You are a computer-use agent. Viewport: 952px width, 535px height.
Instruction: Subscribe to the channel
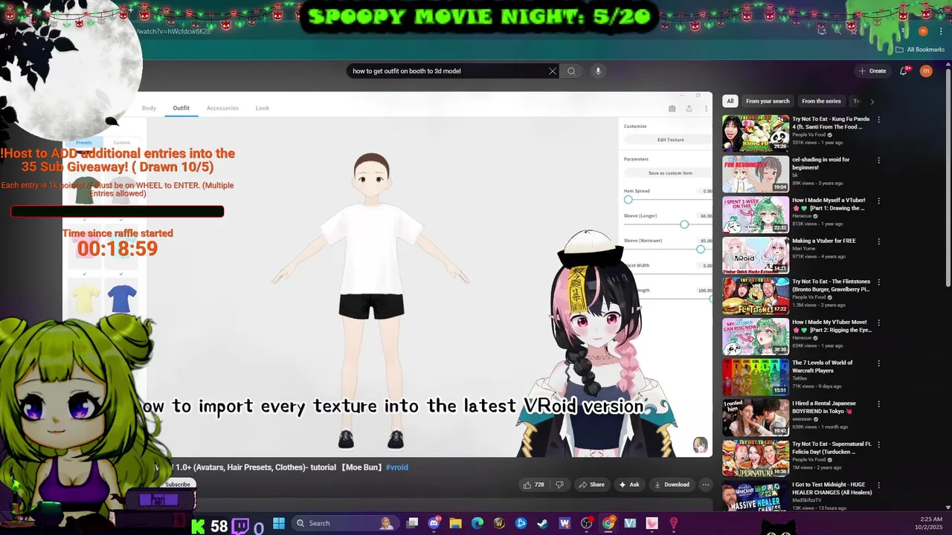(x=177, y=484)
